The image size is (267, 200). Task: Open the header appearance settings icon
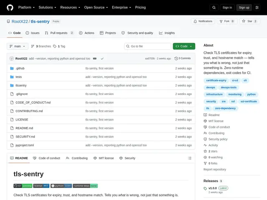257,7
